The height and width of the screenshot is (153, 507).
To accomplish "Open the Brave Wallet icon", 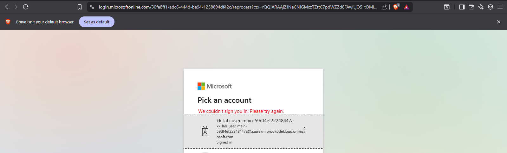I will [x=471, y=7].
